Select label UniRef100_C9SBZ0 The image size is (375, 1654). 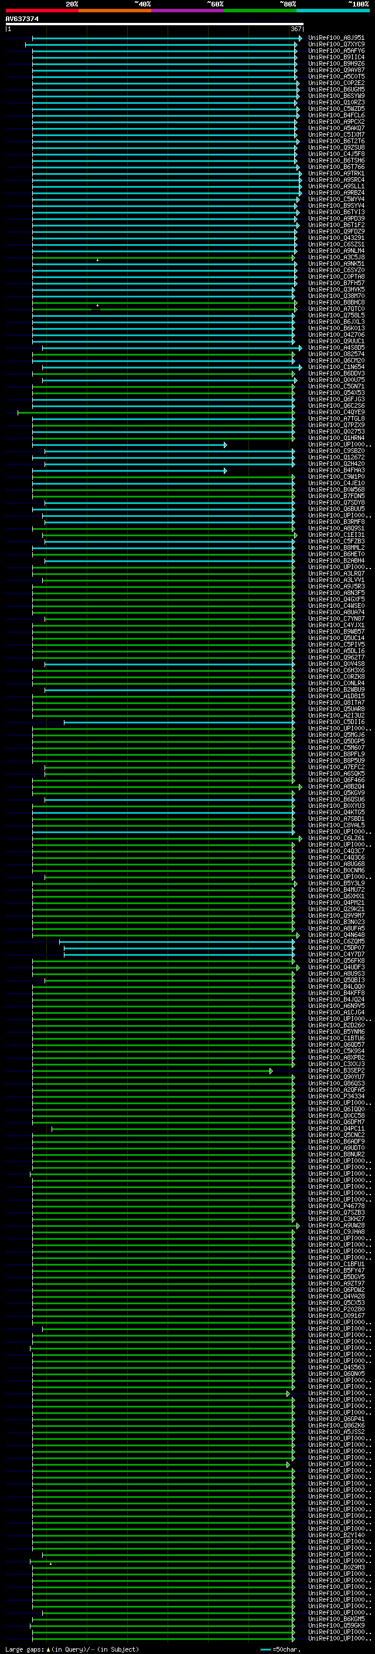(x=336, y=451)
